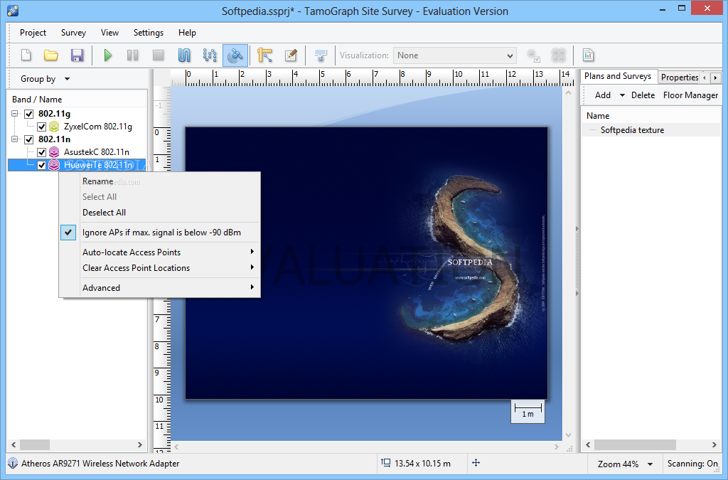This screenshot has height=480, width=728.
Task: Click the New Project icon
Action: point(26,55)
